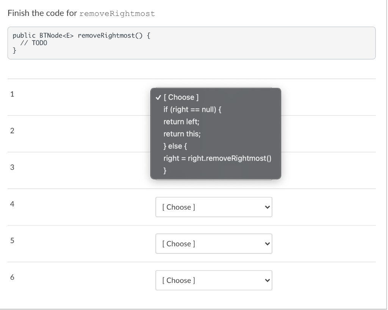
Task: Click the checkmark icon beside [ Choose ]
Action: tap(158, 97)
